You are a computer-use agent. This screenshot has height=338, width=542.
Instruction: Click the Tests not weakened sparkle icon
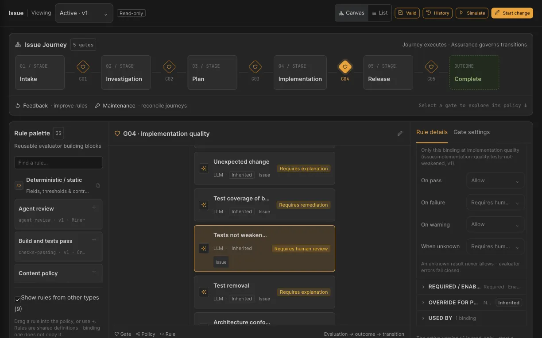(204, 249)
